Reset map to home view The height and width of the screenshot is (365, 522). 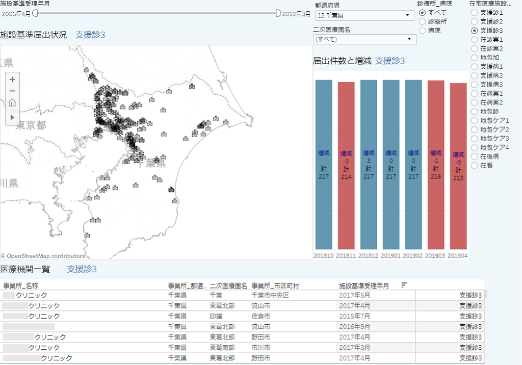[12, 103]
